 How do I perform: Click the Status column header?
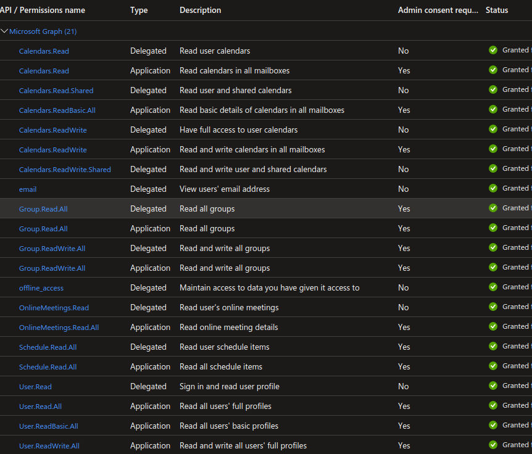496,10
